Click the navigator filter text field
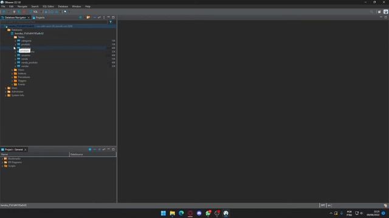The width and height of the screenshot is (389, 218). pyautogui.click(x=53, y=22)
